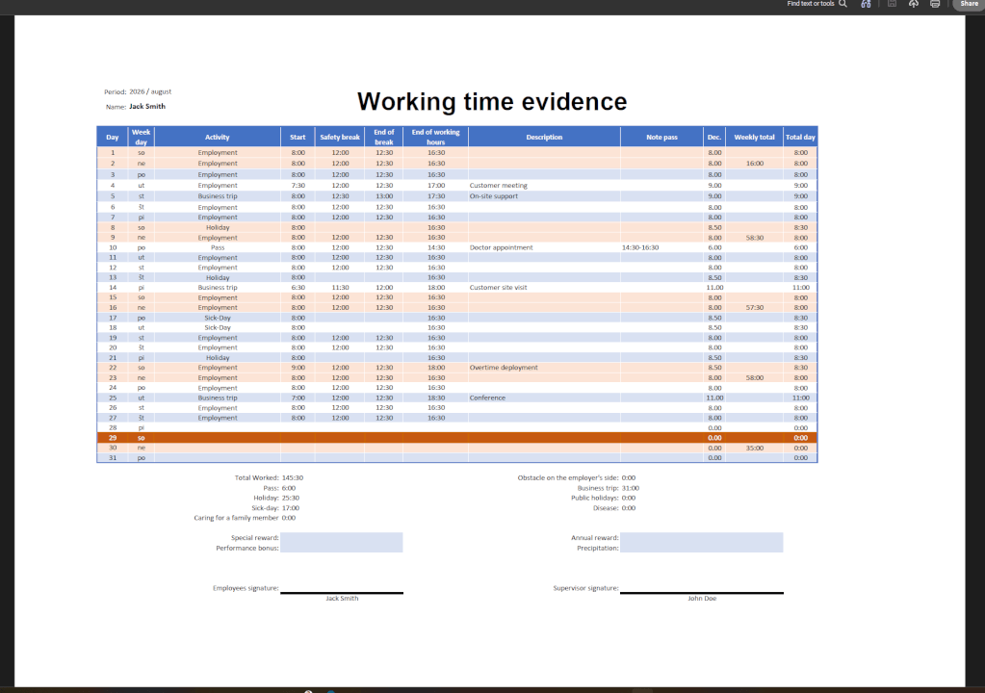Click end of break '13:00' on day 5
Viewport: 985px width, 693px height.
pyautogui.click(x=384, y=196)
